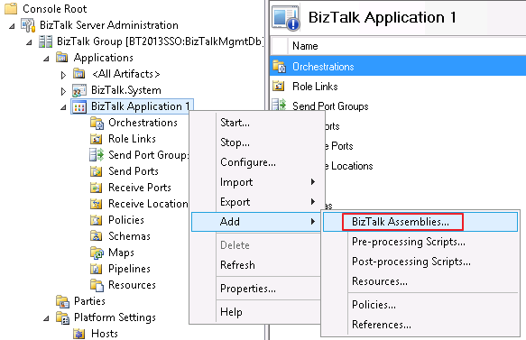Click the Platform Settings icon
The height and width of the screenshot is (340, 526).
63,317
